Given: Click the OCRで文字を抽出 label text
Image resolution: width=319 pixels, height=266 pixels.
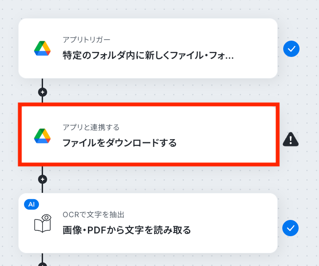Looking at the screenshot, I should (93, 215).
